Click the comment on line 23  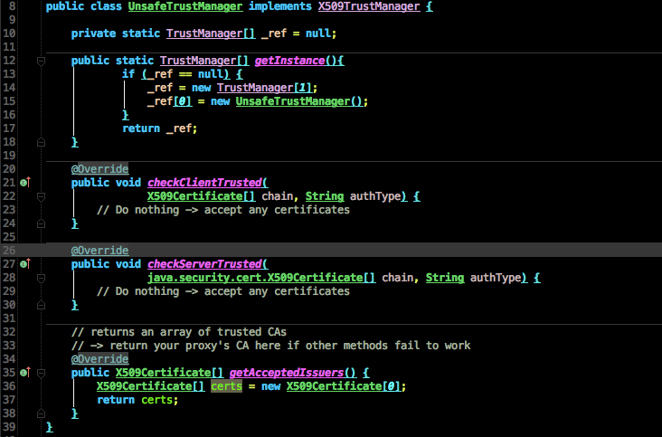click(x=223, y=210)
